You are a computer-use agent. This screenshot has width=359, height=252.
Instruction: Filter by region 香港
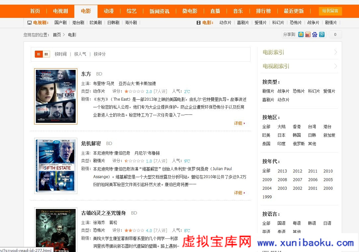(297, 126)
